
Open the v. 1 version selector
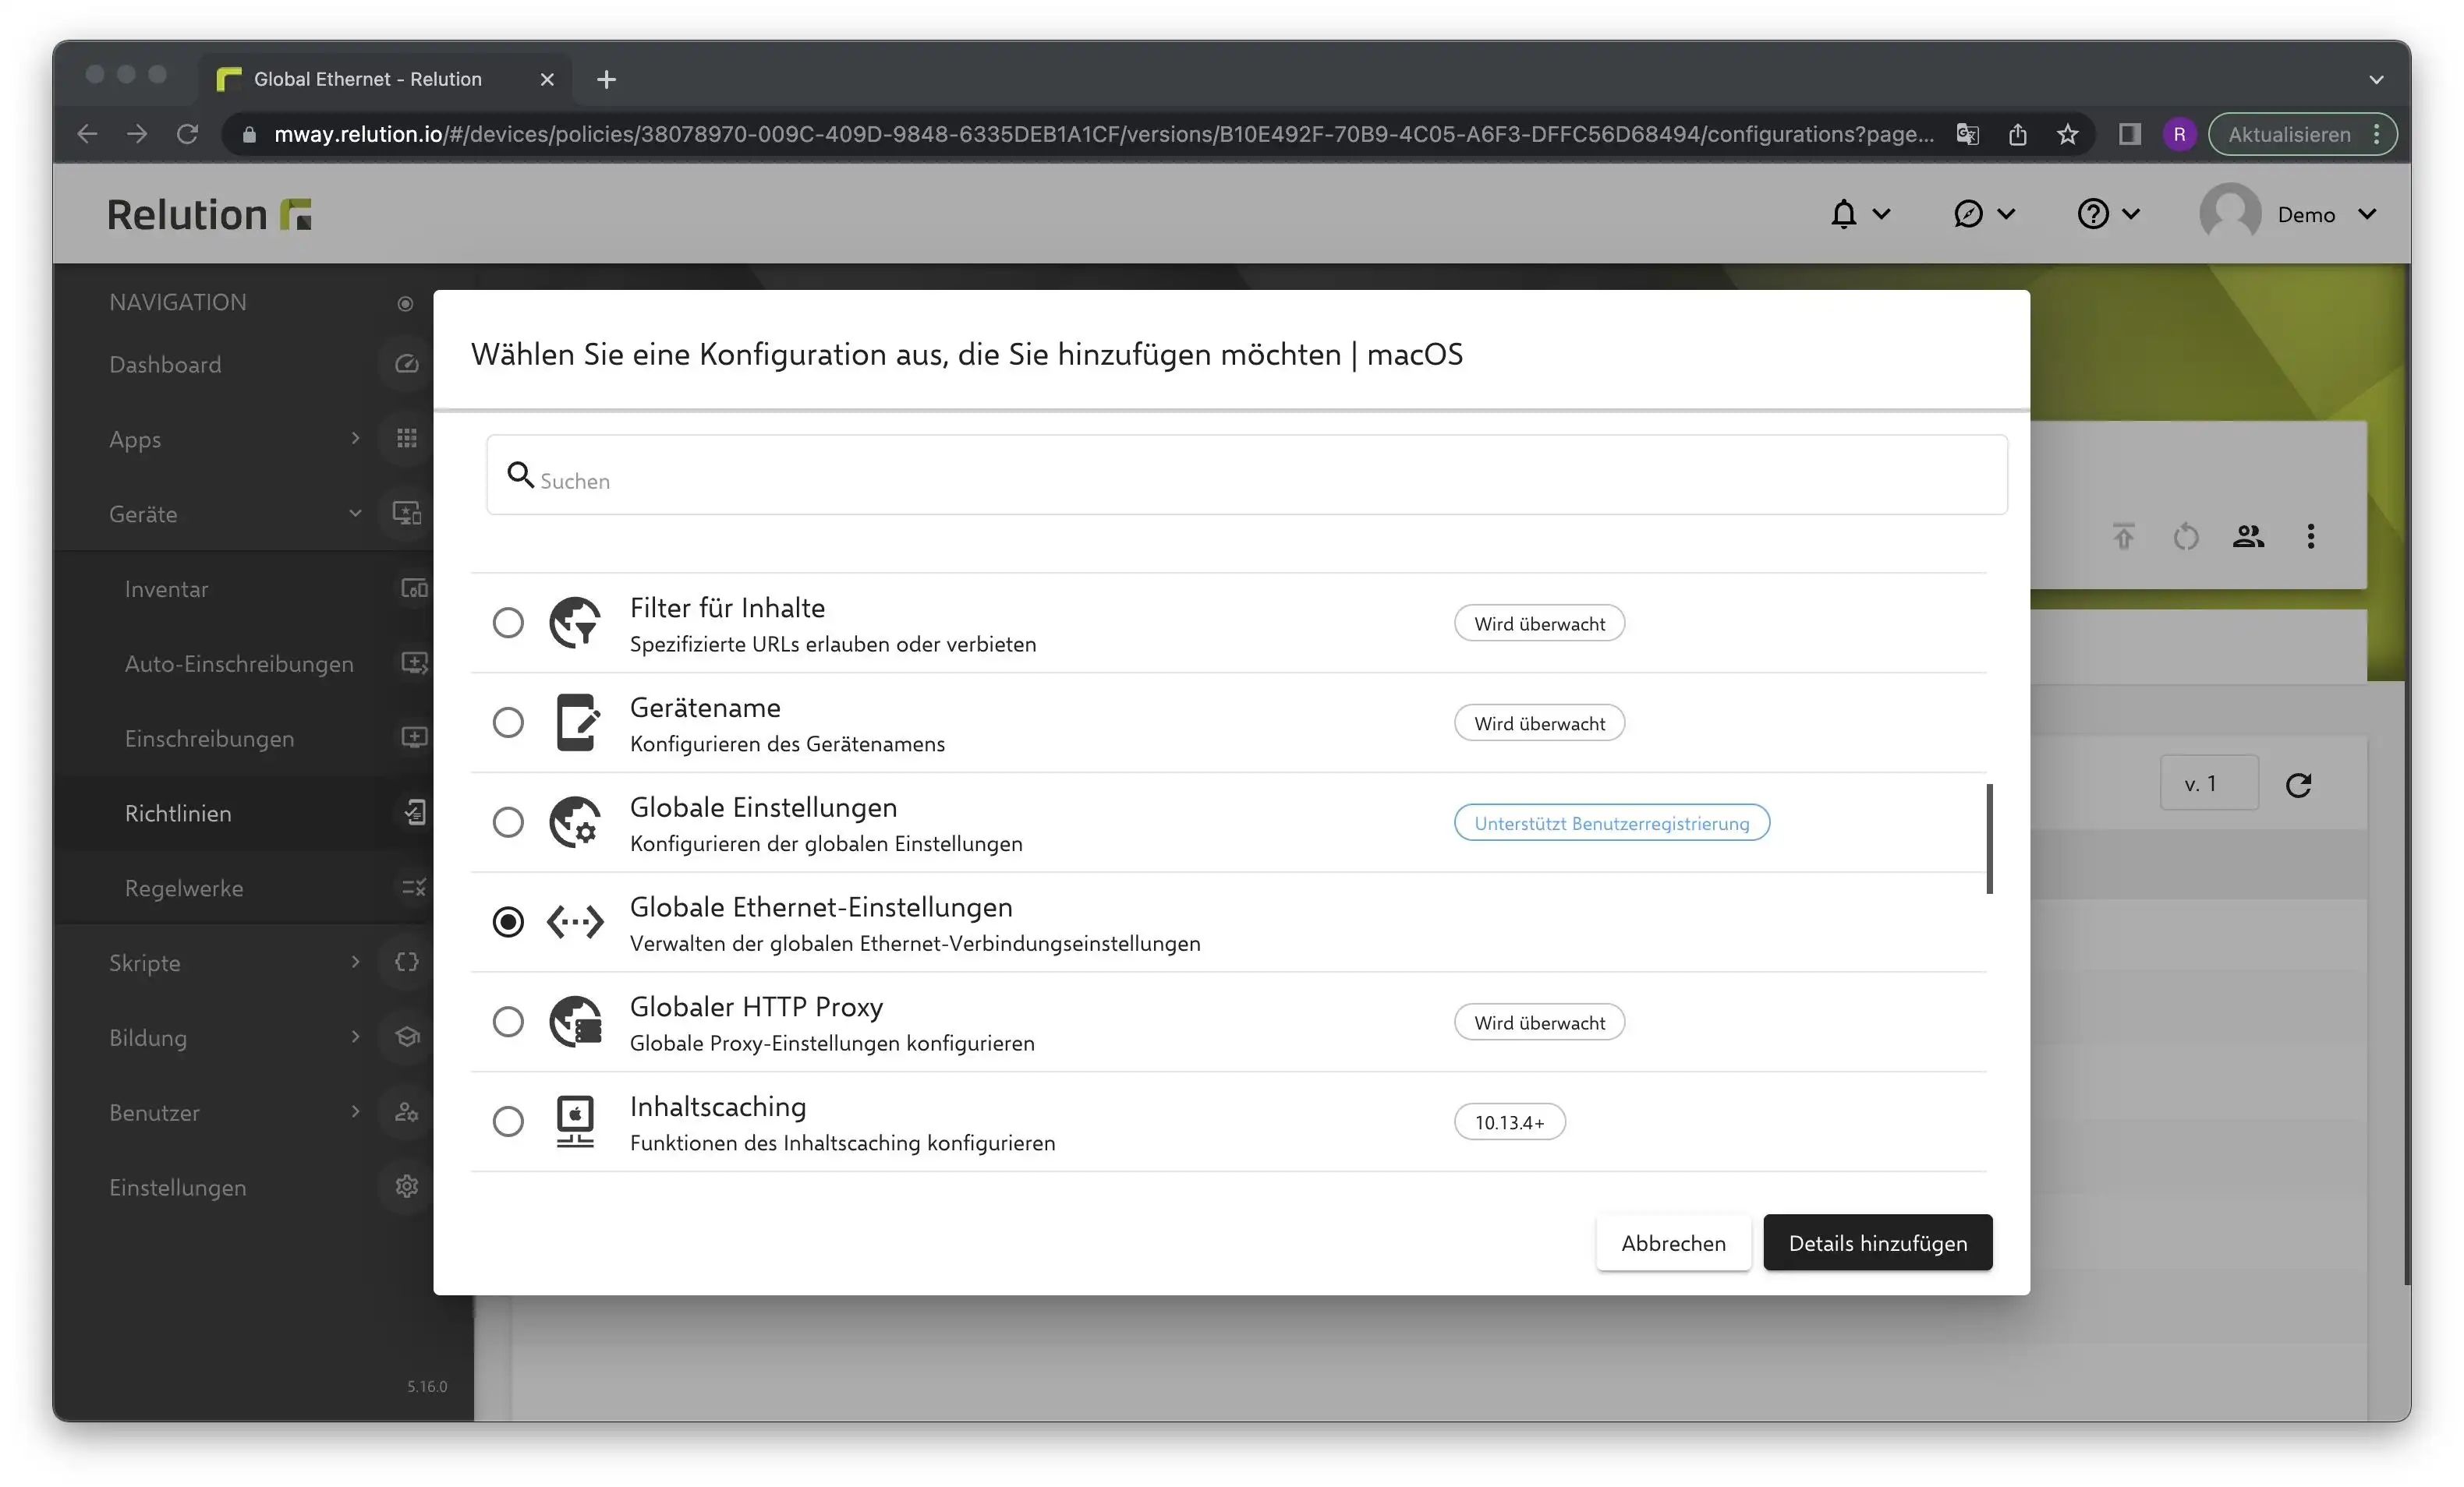pyautogui.click(x=2209, y=783)
